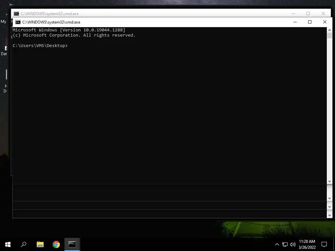The image size is (335, 251).
Task: Click the front window title C:\WINDOWS\system32\cmd.exe
Action: click(51, 22)
